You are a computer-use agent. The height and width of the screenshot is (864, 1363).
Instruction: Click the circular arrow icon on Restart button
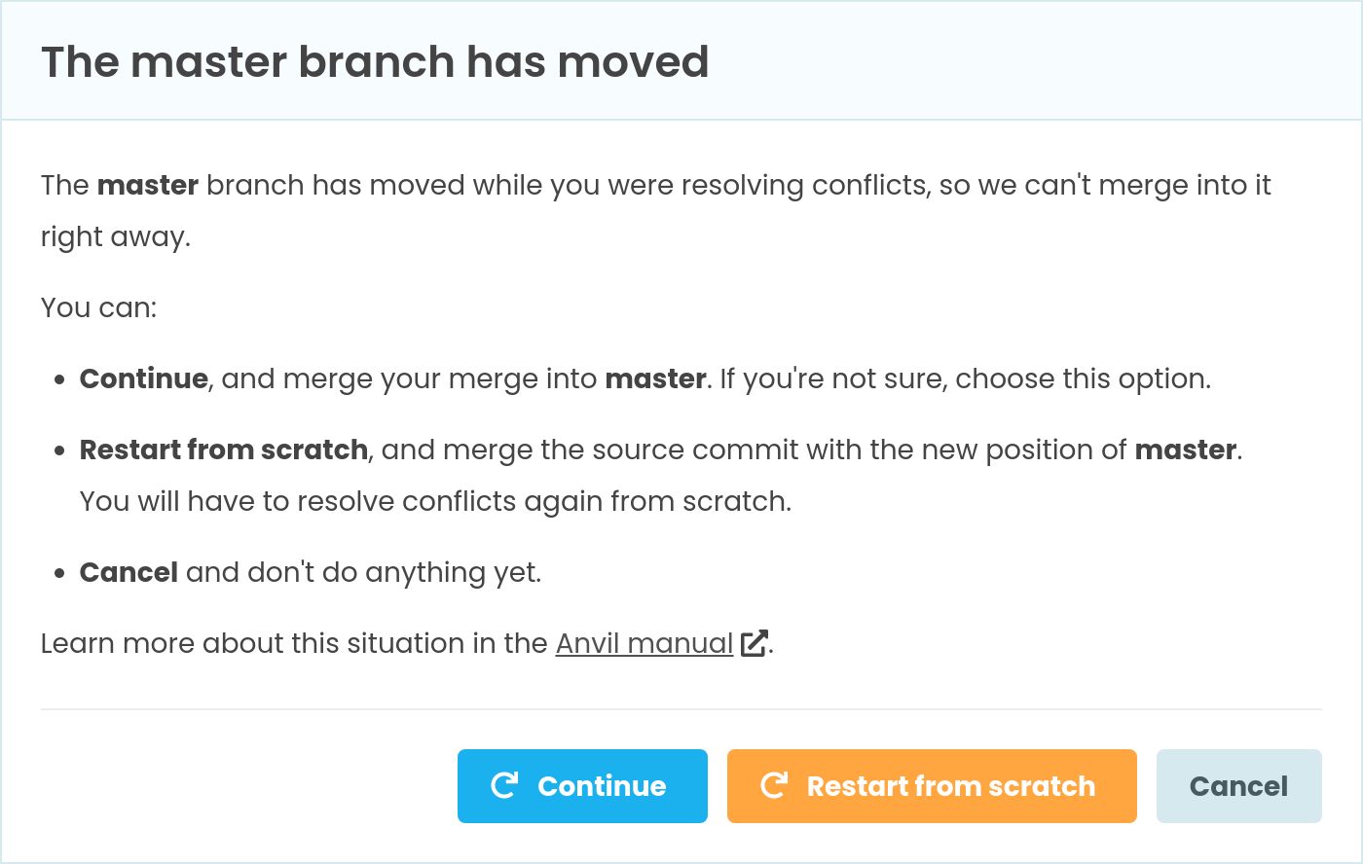774,786
